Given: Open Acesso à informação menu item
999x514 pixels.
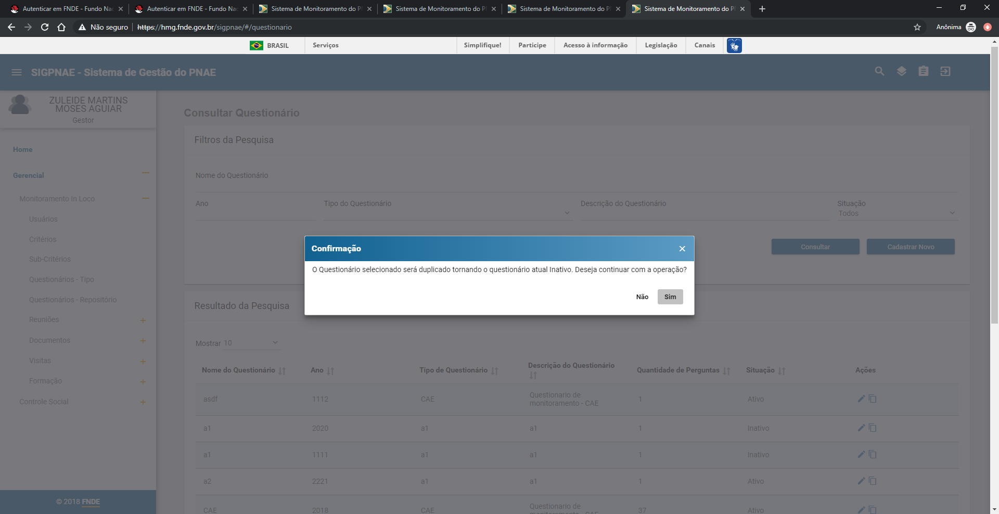Looking at the screenshot, I should [595, 45].
